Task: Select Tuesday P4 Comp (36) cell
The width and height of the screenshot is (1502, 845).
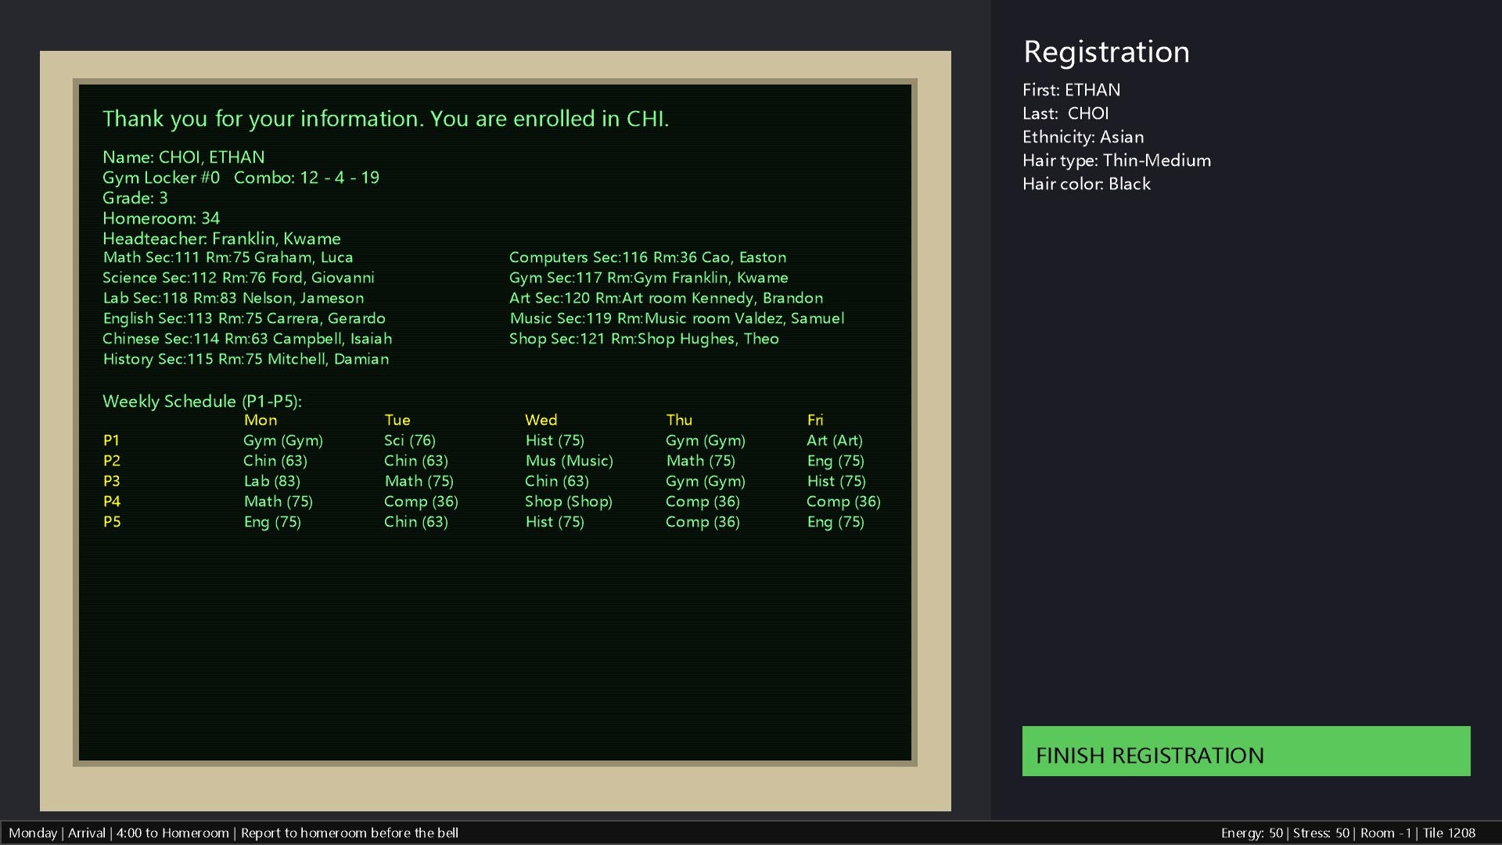Action: coord(421,502)
